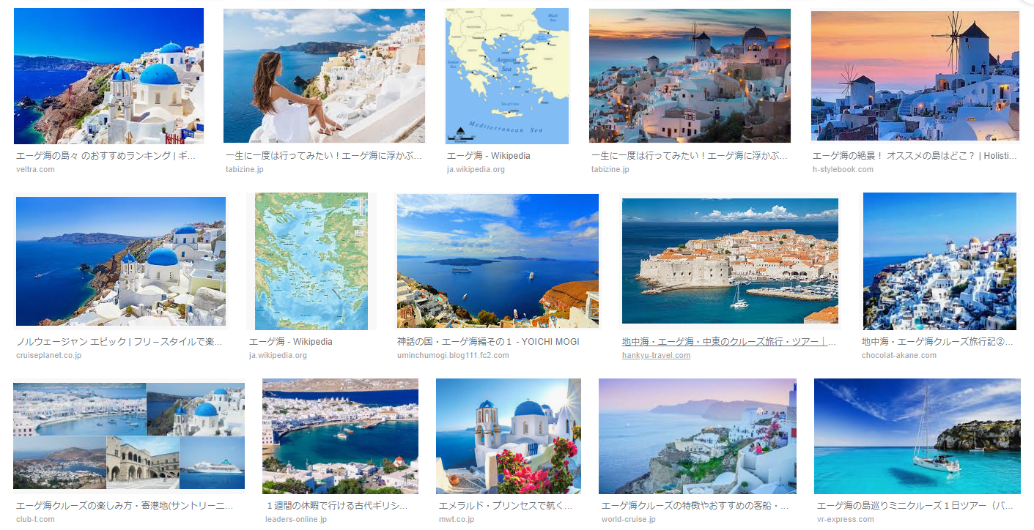Open the blue topographic Aegean Sea map
This screenshot has width=1034, height=530.
pos(311,261)
